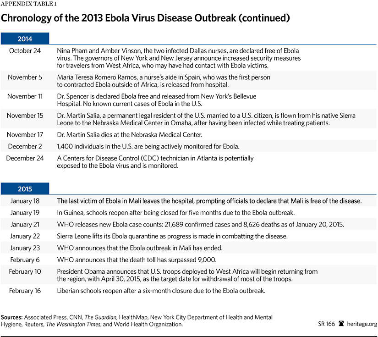Select the October 24 date entry
The width and height of the screenshot is (378, 337).
point(25,51)
